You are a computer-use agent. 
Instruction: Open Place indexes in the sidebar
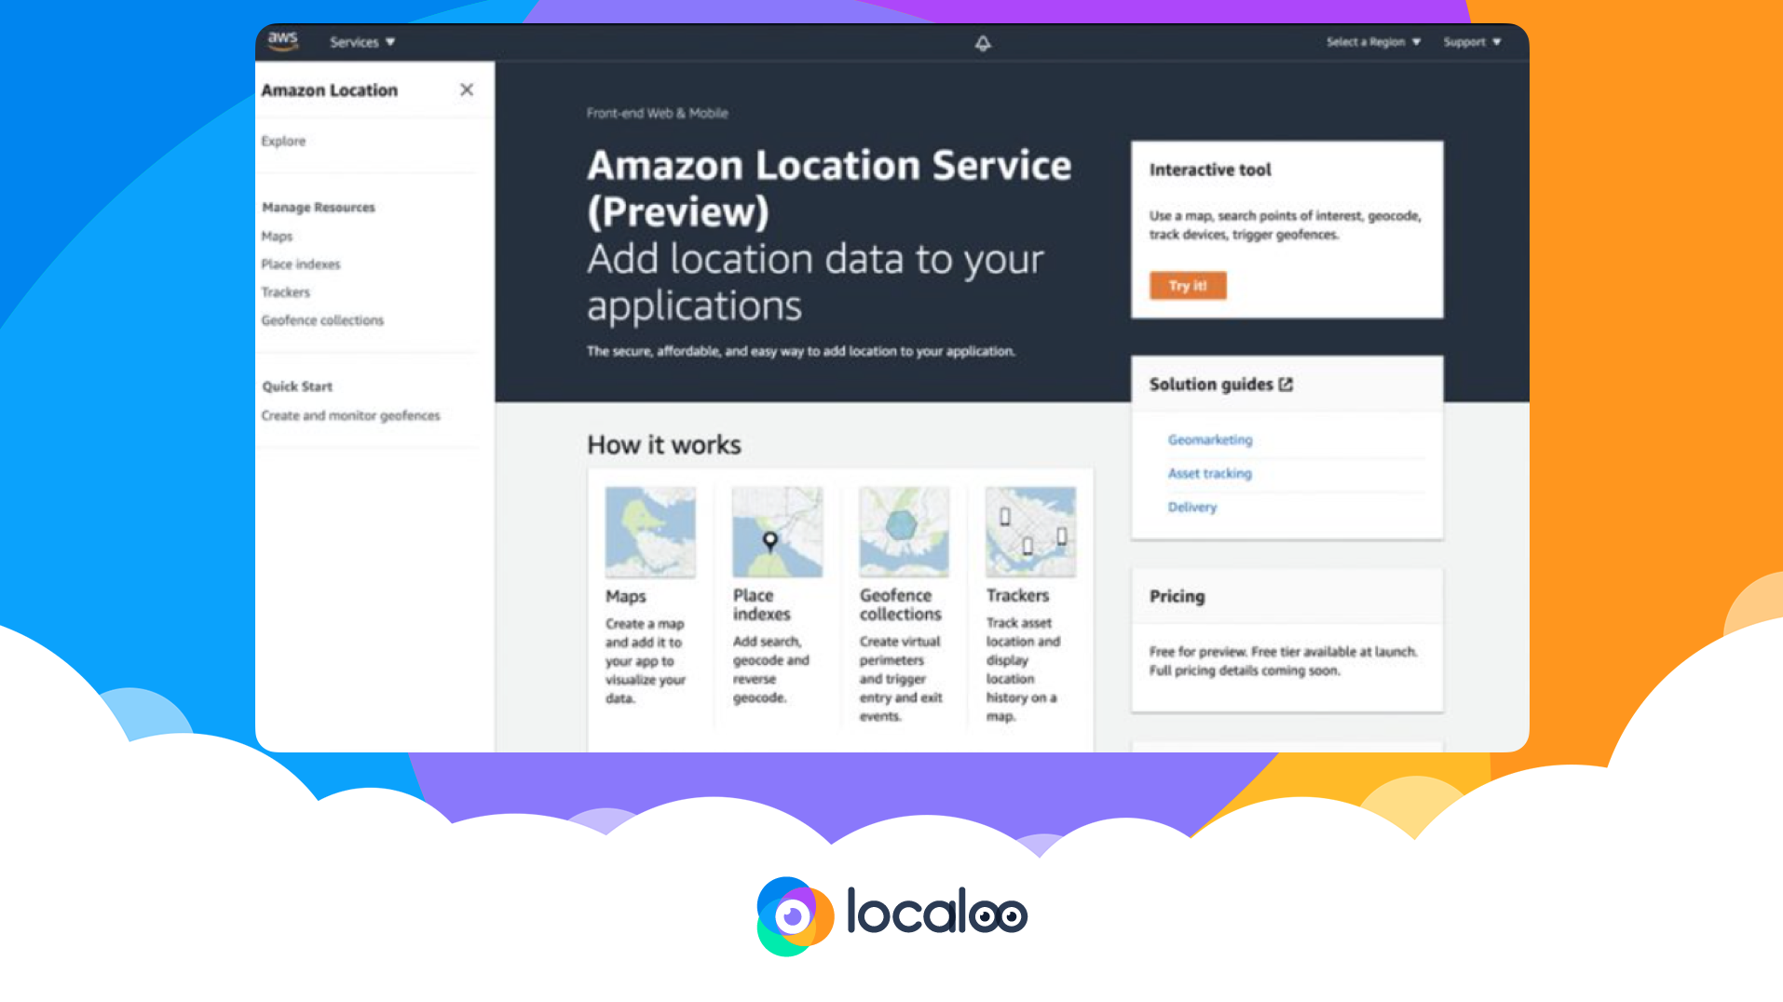pyautogui.click(x=301, y=264)
